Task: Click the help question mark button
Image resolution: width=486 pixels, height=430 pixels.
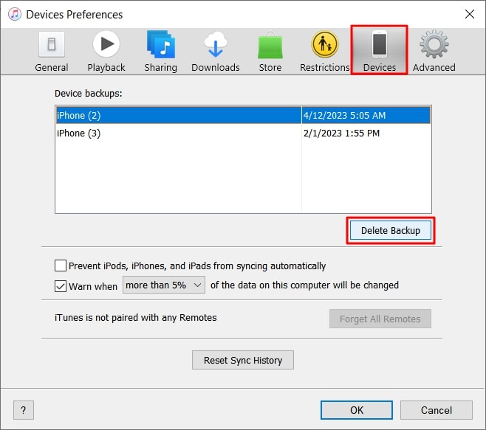Action: pos(23,410)
